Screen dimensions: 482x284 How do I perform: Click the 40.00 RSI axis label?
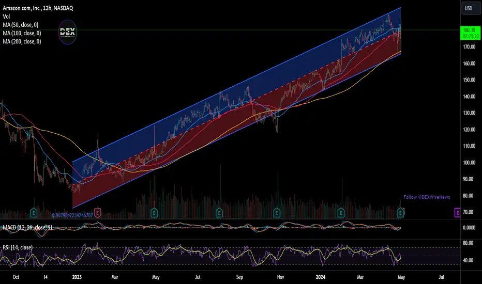pos(469,260)
